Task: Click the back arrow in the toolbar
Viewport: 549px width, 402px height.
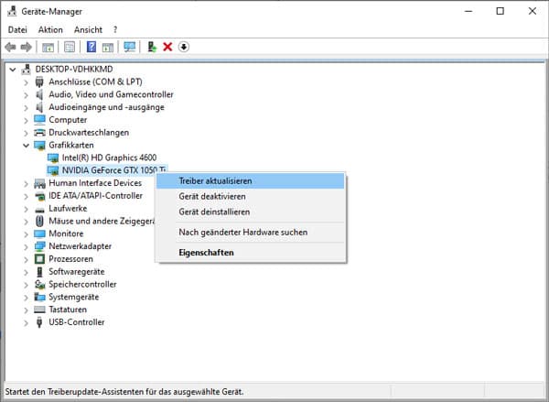Action: click(10, 47)
